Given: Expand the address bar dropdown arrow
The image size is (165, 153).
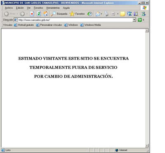Looking at the screenshot, I should point(134,20).
